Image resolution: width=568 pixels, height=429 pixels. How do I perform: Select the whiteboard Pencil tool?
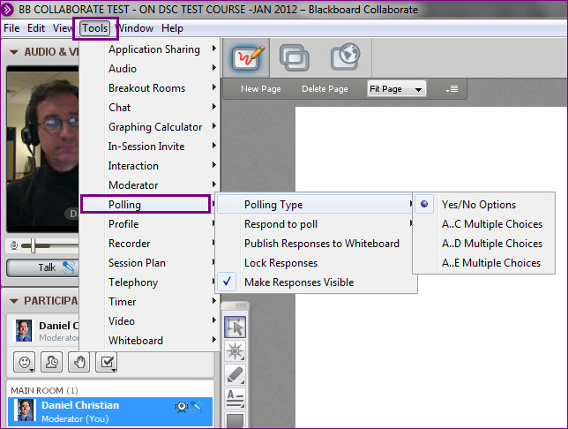235,375
